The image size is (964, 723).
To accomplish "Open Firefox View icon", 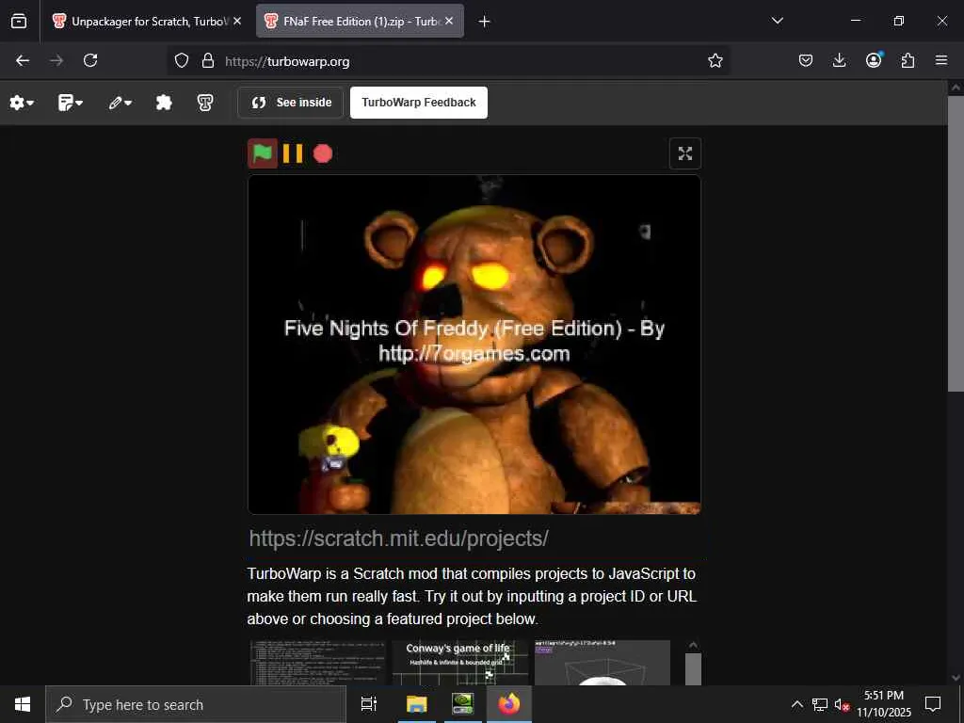I will pyautogui.click(x=19, y=22).
